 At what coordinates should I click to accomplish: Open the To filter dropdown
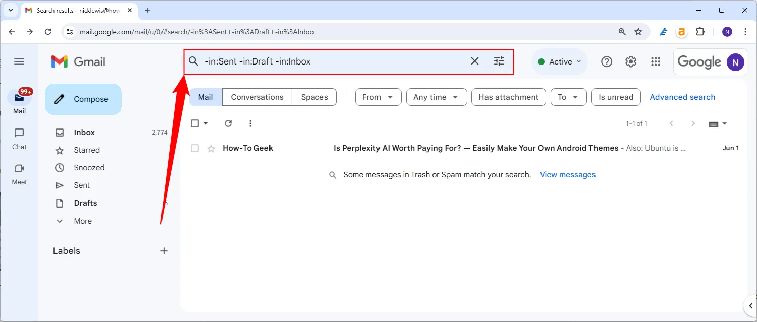pyautogui.click(x=568, y=97)
